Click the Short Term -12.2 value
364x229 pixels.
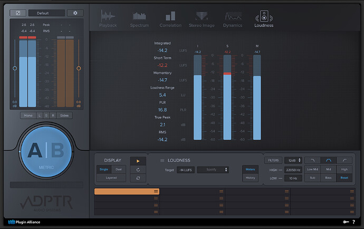pos(162,65)
